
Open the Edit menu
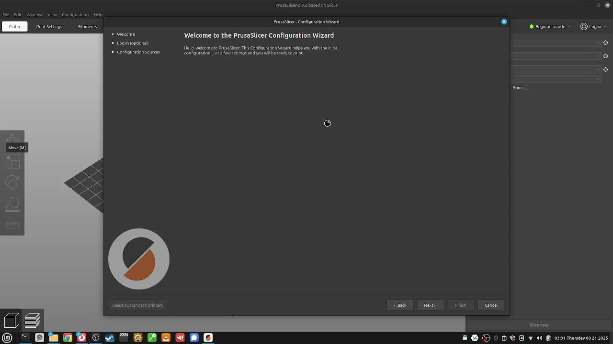18,15
